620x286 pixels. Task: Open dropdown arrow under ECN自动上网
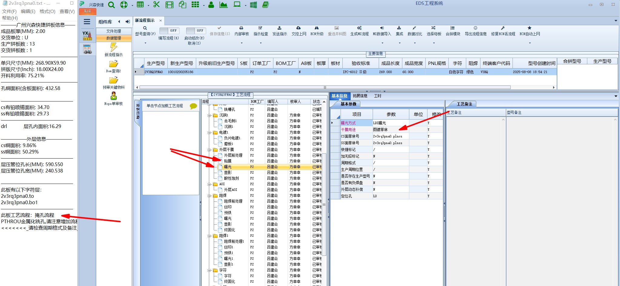[x=530, y=43]
